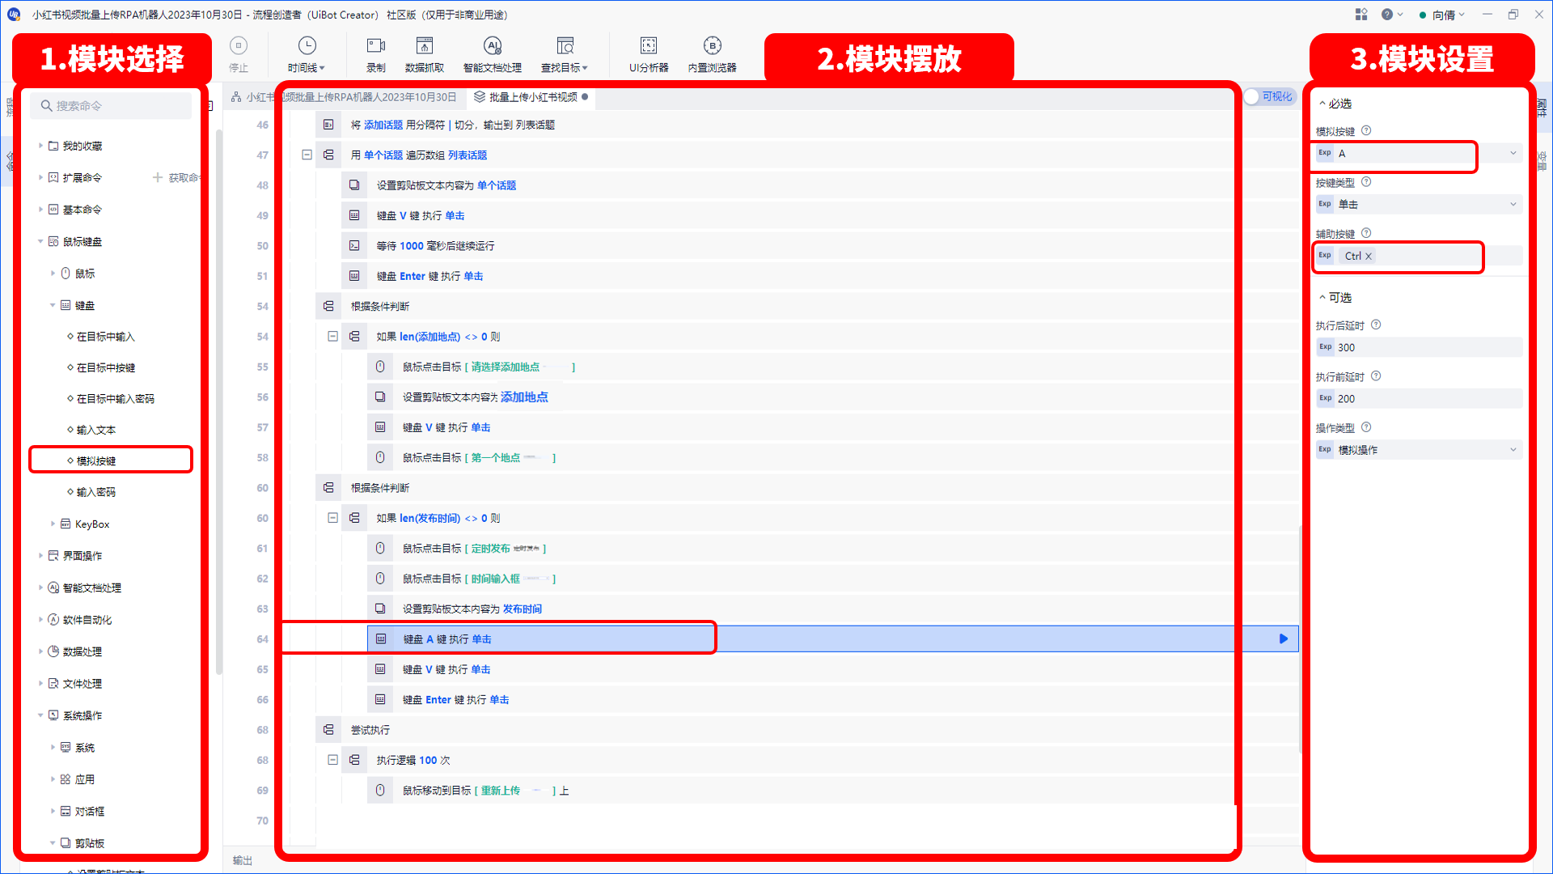Expand the 数据处理 category

(40, 651)
